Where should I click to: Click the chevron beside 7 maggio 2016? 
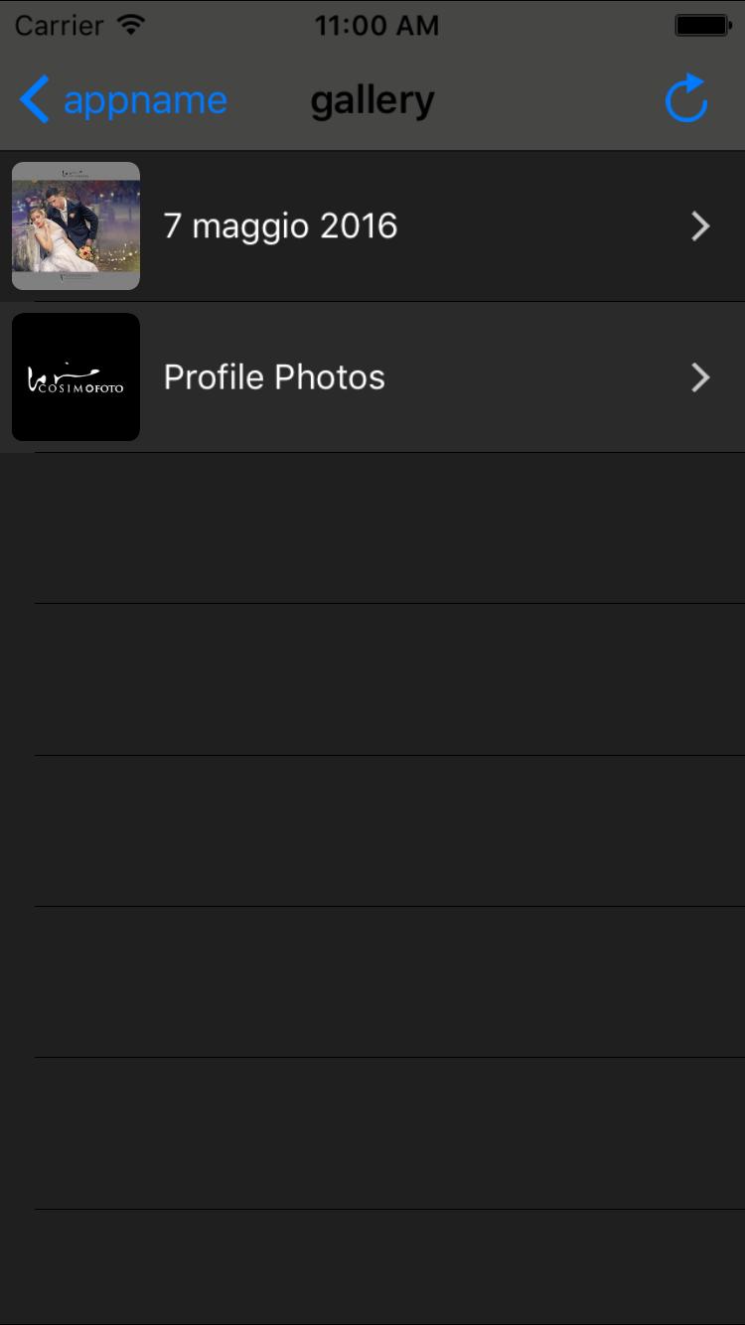click(701, 226)
